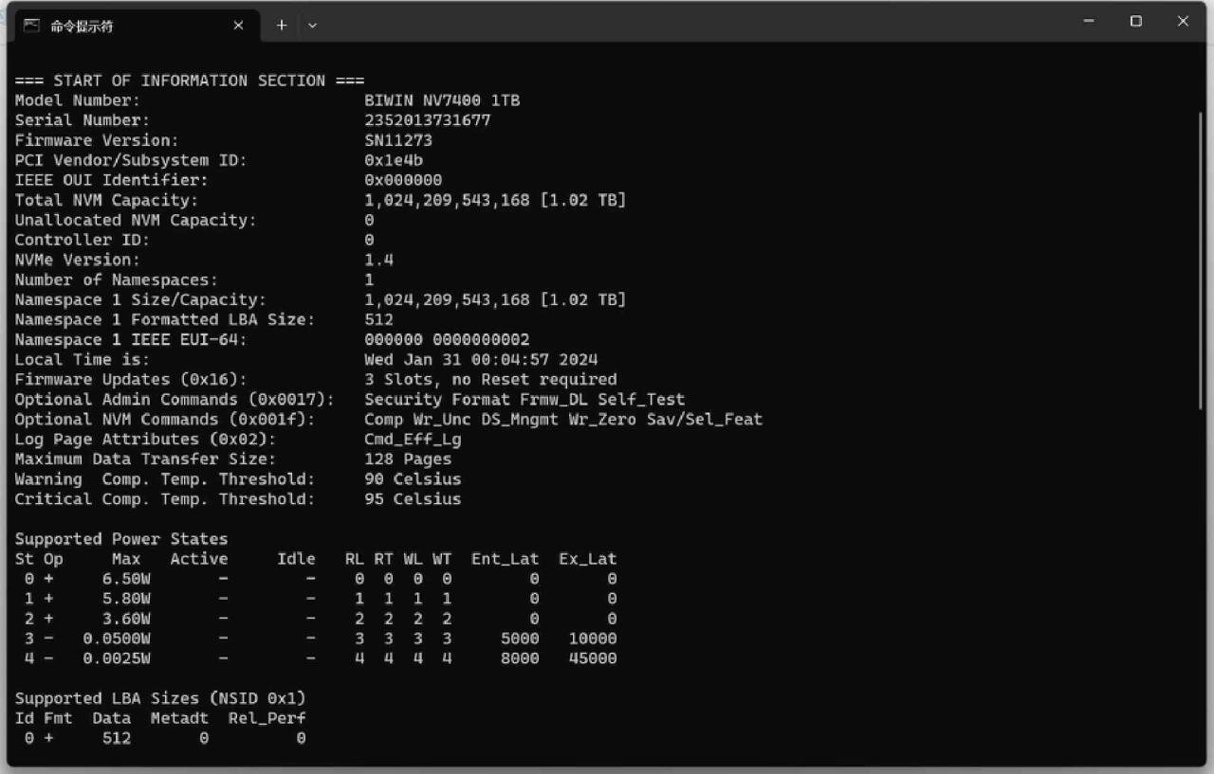Click the "Supported LBA Sizes (NSID 0x1)" heading

tap(160, 697)
